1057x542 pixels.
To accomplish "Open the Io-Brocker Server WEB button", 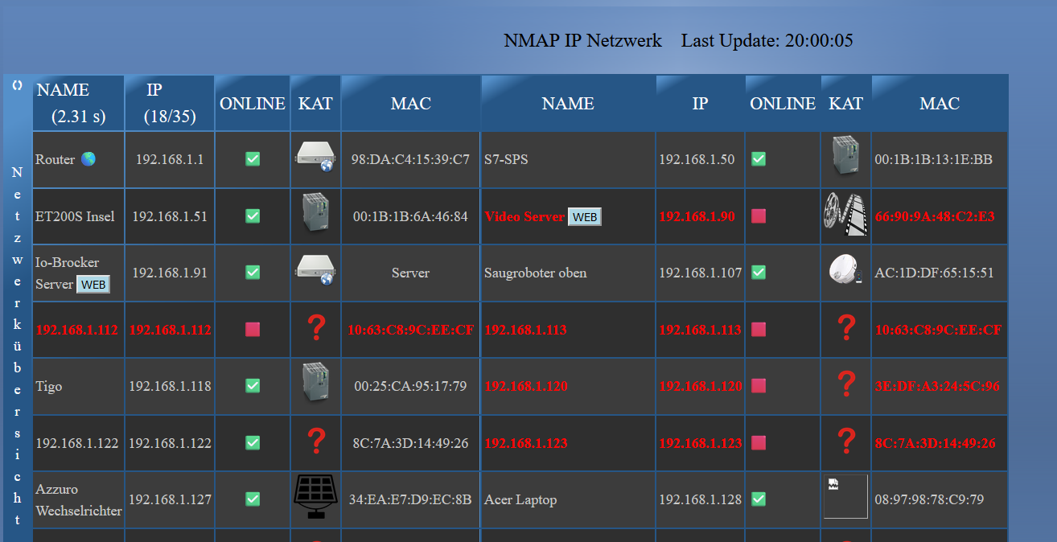I will (93, 285).
